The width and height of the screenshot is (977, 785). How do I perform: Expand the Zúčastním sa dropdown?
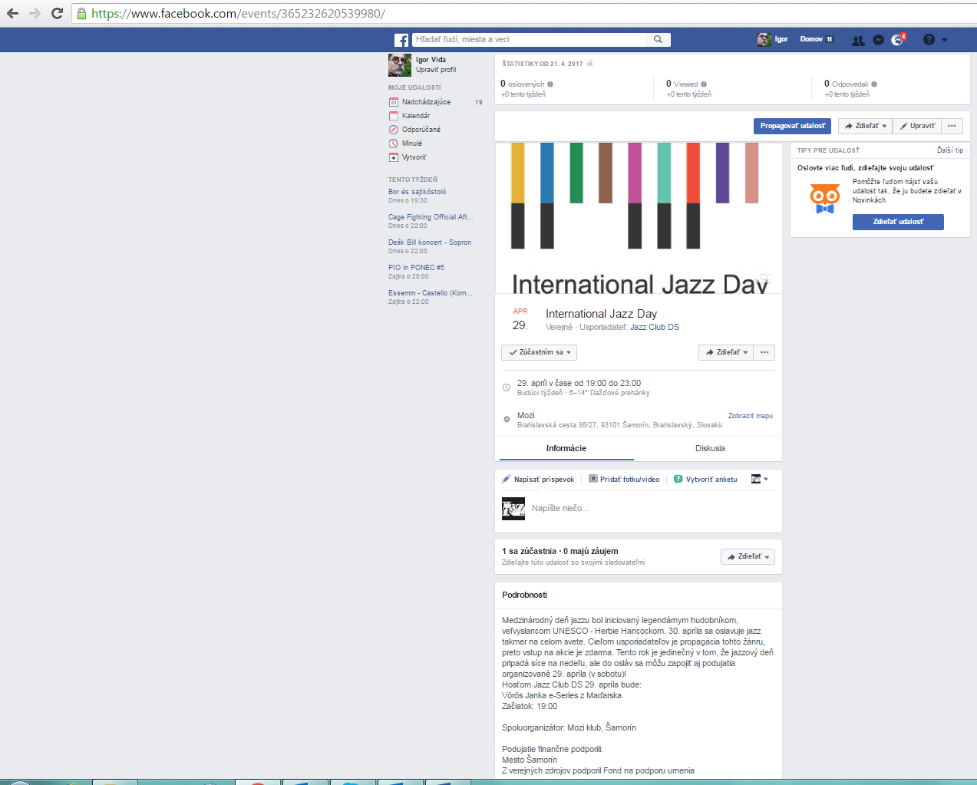(x=540, y=352)
